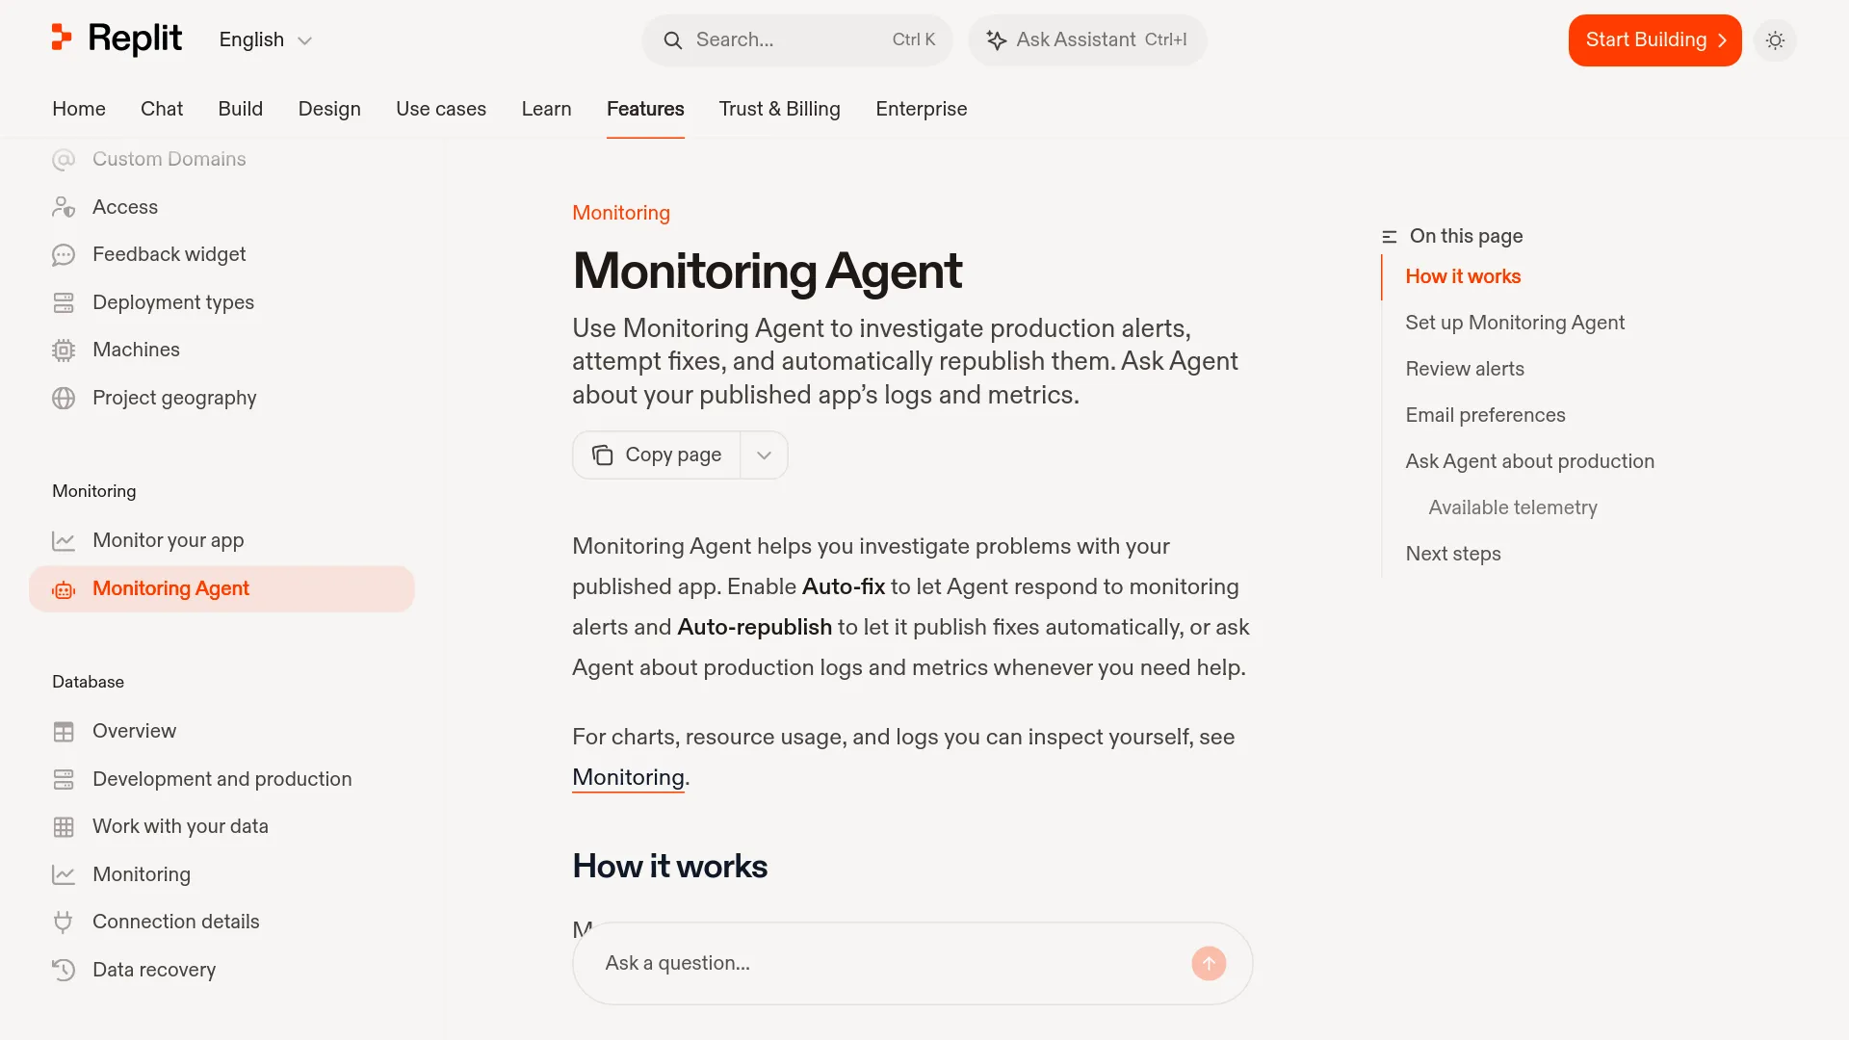1849x1040 pixels.
Task: Click the Custom Domains icon in sidebar
Action: click(x=64, y=160)
